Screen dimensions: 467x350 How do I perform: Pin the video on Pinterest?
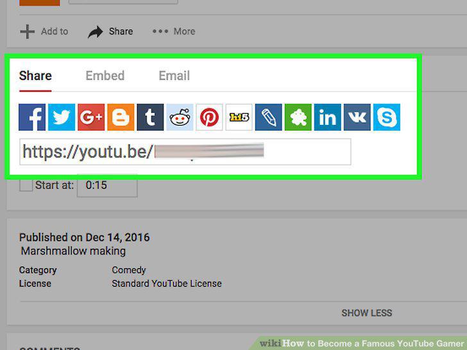[x=209, y=117]
